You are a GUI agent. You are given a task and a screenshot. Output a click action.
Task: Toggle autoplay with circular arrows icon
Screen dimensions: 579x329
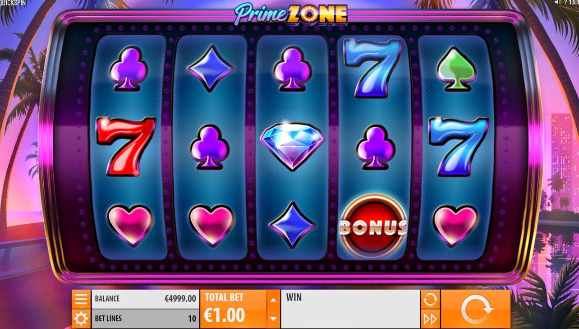(x=430, y=299)
